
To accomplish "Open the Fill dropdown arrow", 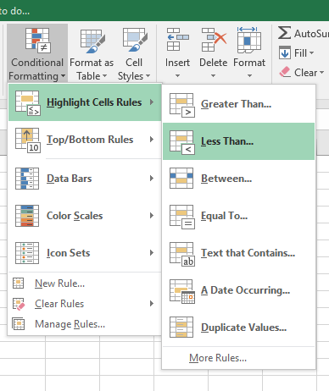I will click(x=311, y=52).
